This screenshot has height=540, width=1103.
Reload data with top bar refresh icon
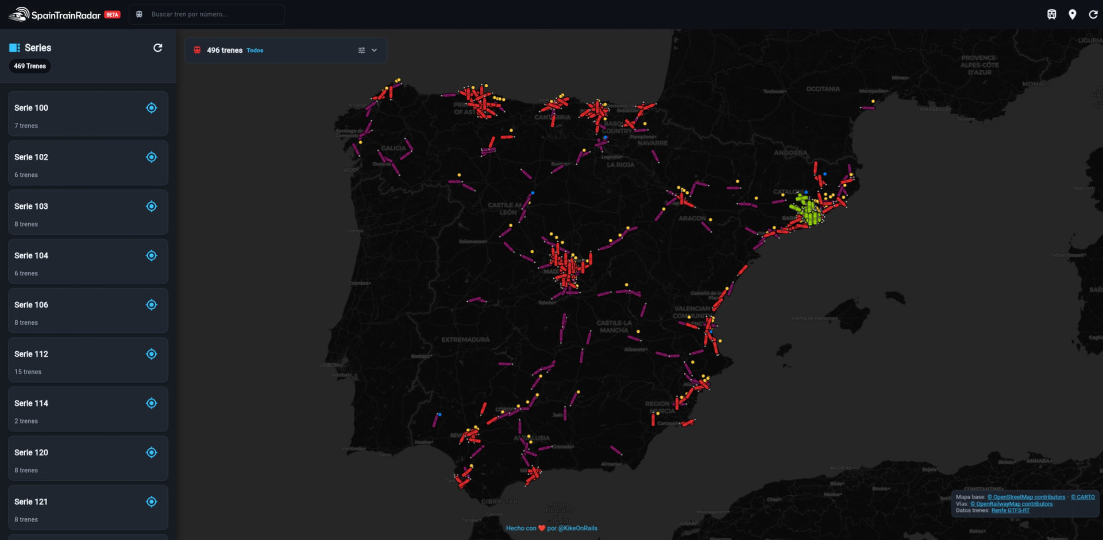coord(1093,14)
